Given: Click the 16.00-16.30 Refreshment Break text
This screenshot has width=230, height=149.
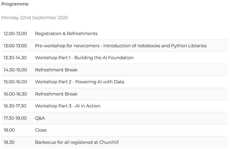Looking at the screenshot, I should tap(56, 94).
